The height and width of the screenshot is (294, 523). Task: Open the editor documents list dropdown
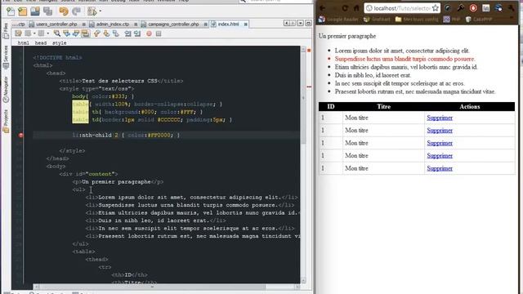point(301,24)
